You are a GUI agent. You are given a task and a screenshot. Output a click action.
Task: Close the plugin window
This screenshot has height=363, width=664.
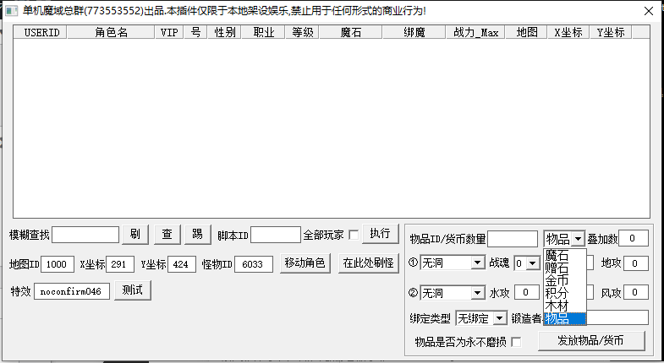(x=648, y=11)
